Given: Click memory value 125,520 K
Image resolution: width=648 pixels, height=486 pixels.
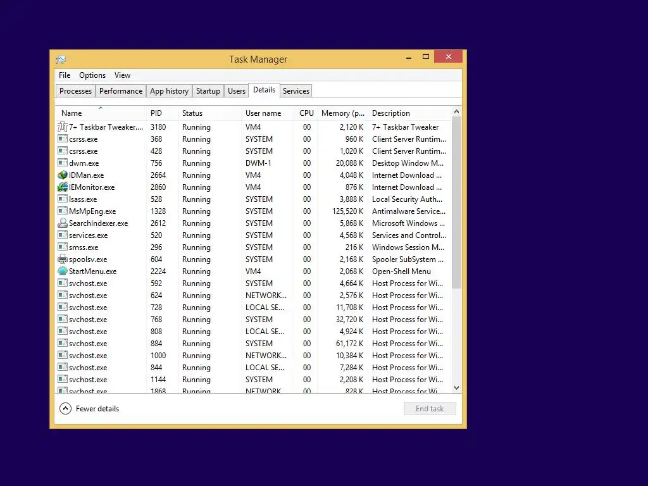Looking at the screenshot, I should (347, 211).
